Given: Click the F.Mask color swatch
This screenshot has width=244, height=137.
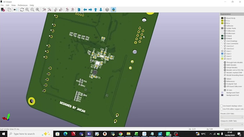Looking at the screenshot, I should pos(222,36).
